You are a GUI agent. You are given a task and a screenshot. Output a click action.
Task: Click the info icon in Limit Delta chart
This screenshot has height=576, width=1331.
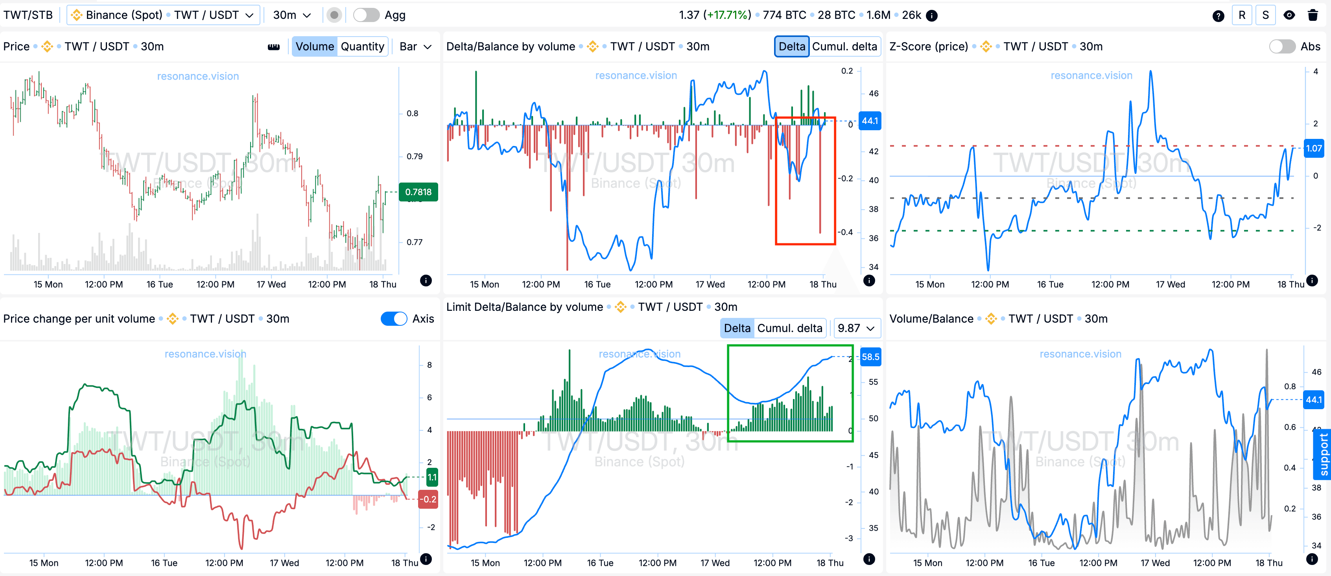(870, 558)
